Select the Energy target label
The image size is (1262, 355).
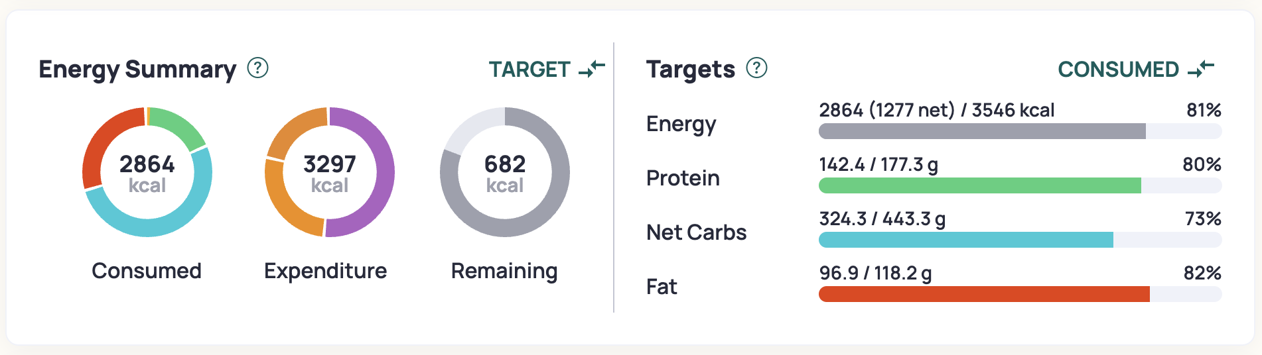[681, 124]
